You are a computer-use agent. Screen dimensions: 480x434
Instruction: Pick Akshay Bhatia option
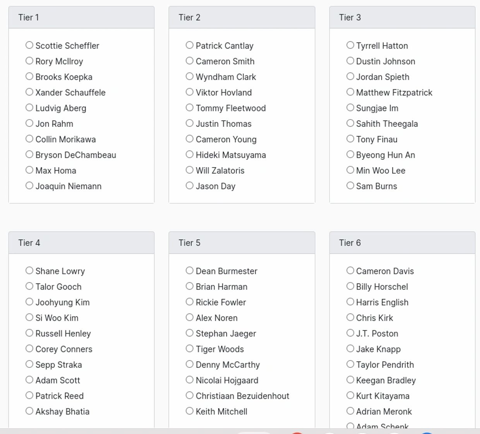click(x=29, y=411)
